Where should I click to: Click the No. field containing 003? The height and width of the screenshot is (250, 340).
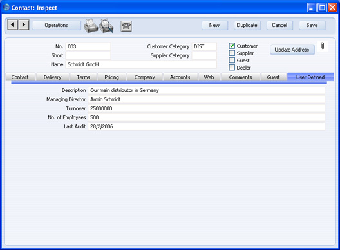pyautogui.click(x=88, y=46)
